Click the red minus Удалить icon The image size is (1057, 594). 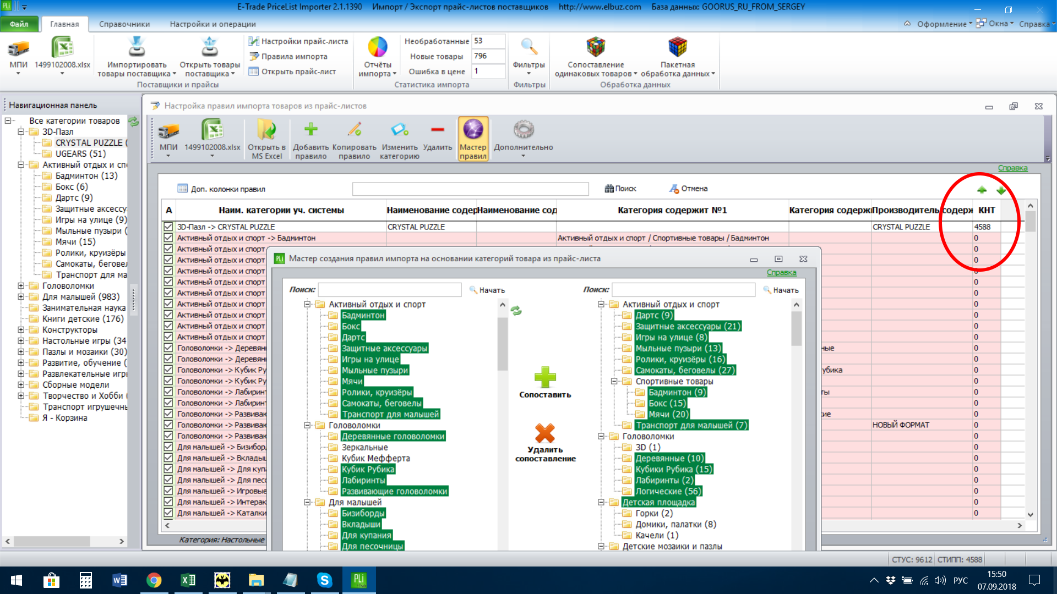[x=438, y=130]
